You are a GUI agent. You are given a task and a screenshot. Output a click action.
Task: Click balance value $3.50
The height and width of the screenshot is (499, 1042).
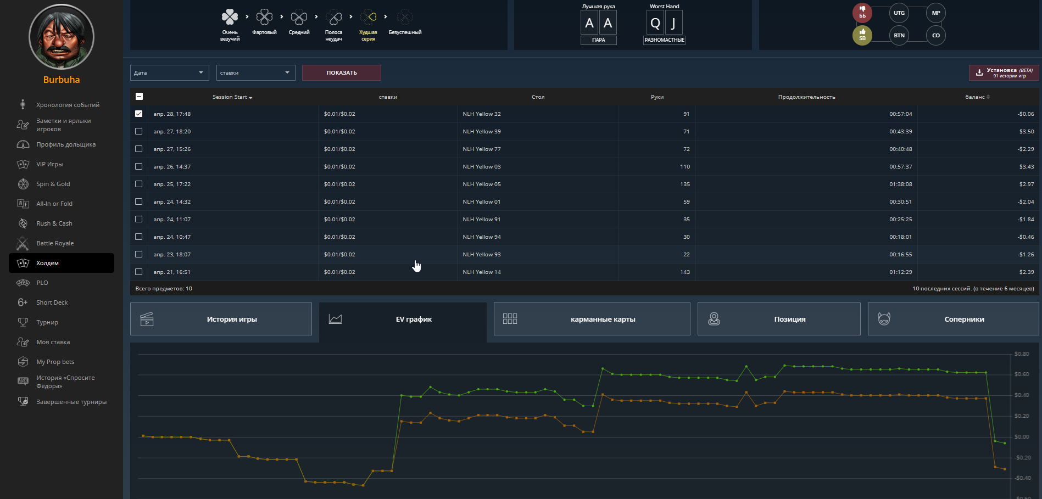pyautogui.click(x=1027, y=132)
